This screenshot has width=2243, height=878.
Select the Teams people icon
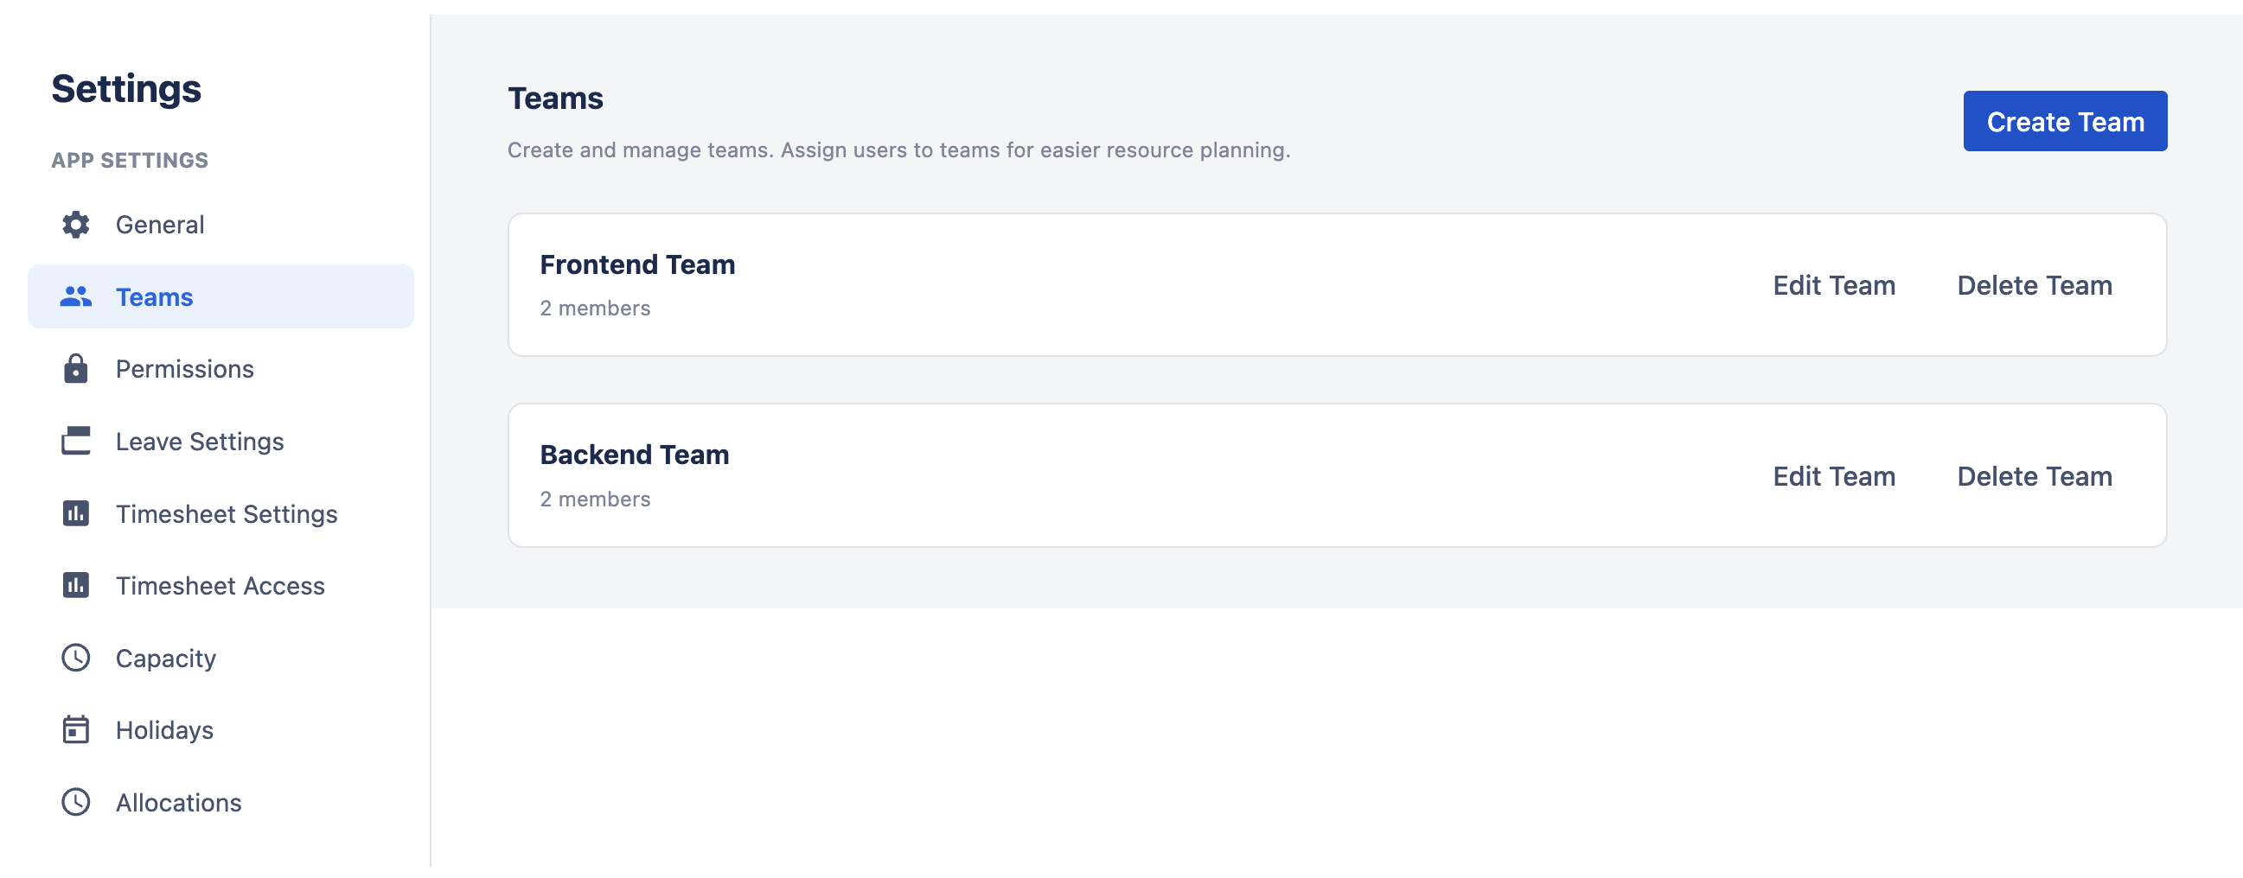pyautogui.click(x=76, y=296)
